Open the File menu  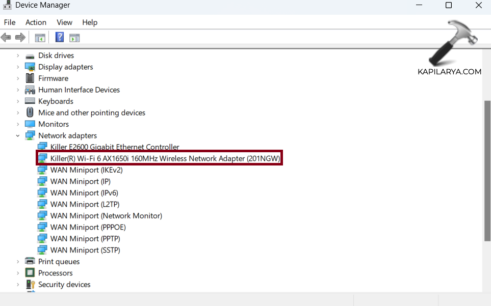[10, 22]
